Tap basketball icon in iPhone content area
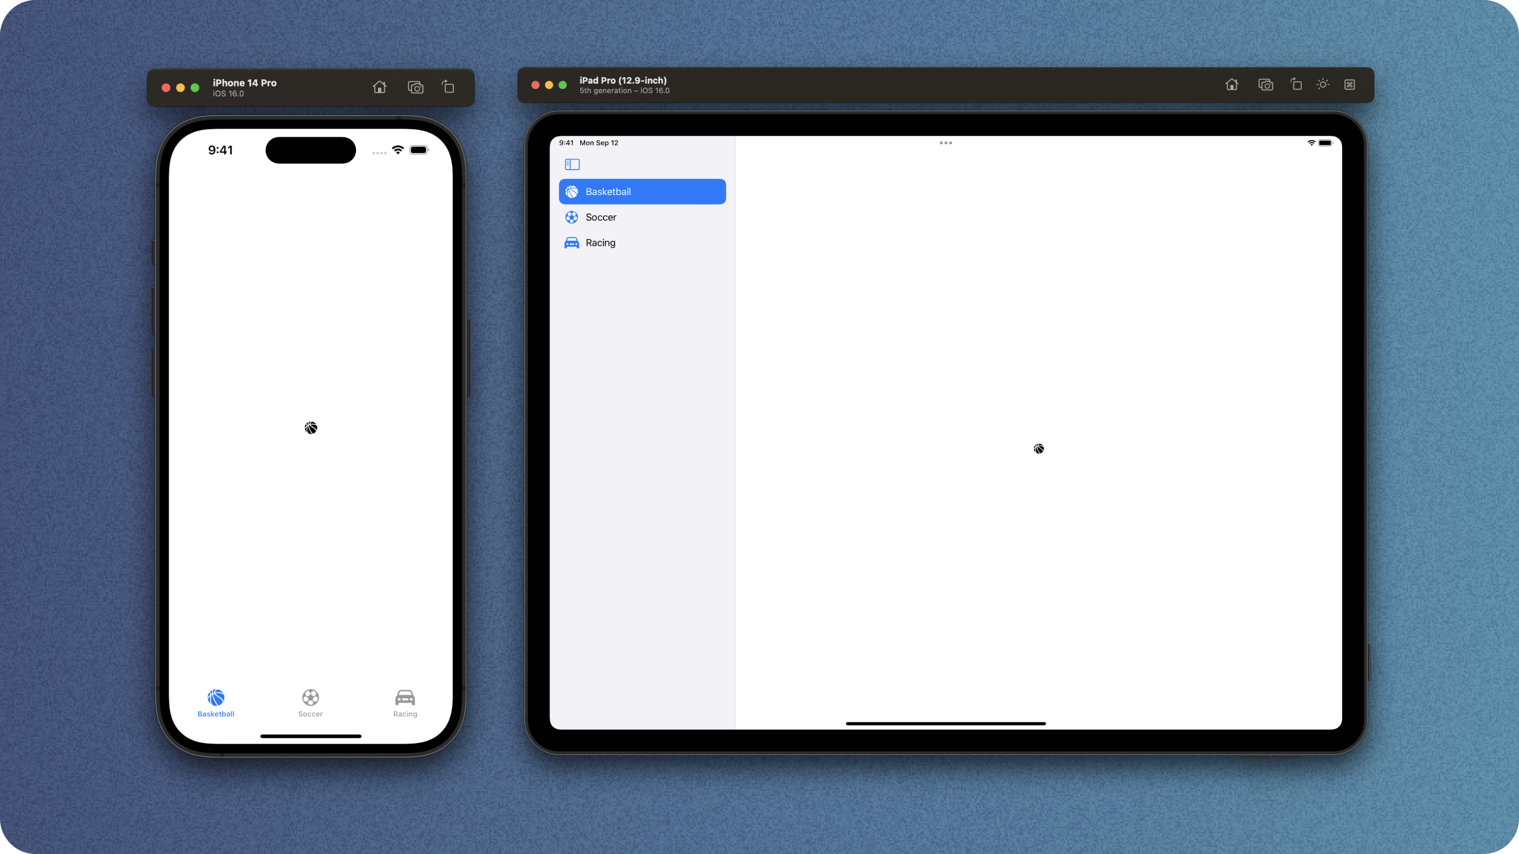The width and height of the screenshot is (1519, 854). (x=311, y=428)
